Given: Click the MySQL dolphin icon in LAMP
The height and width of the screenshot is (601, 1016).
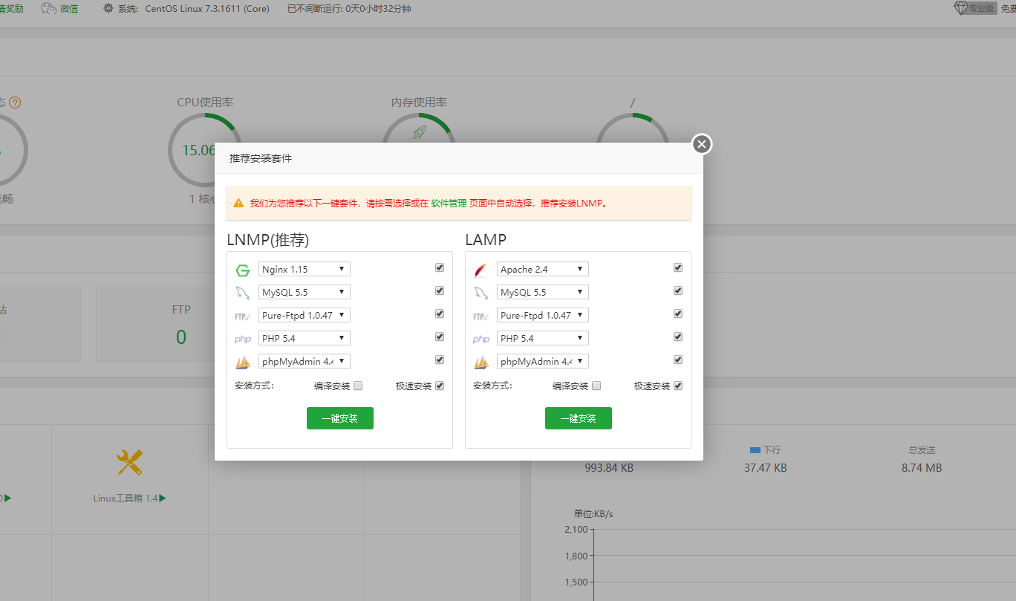Looking at the screenshot, I should click(x=481, y=293).
